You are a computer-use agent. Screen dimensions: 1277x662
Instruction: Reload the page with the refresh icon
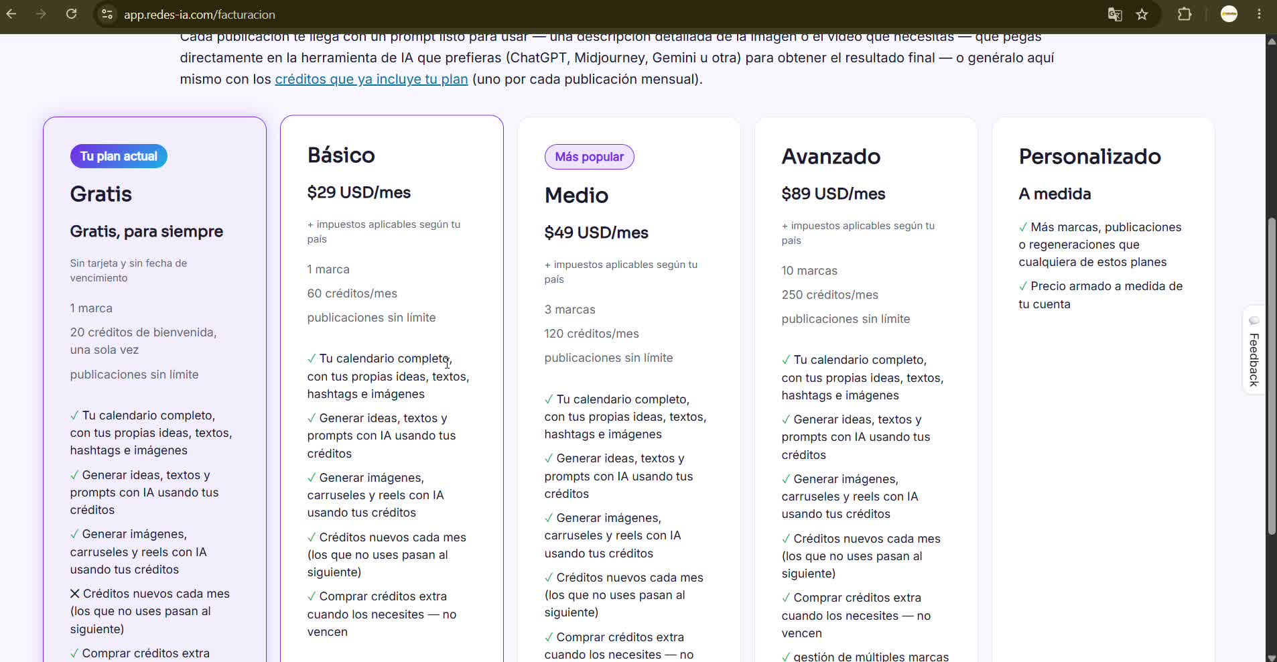point(71,14)
